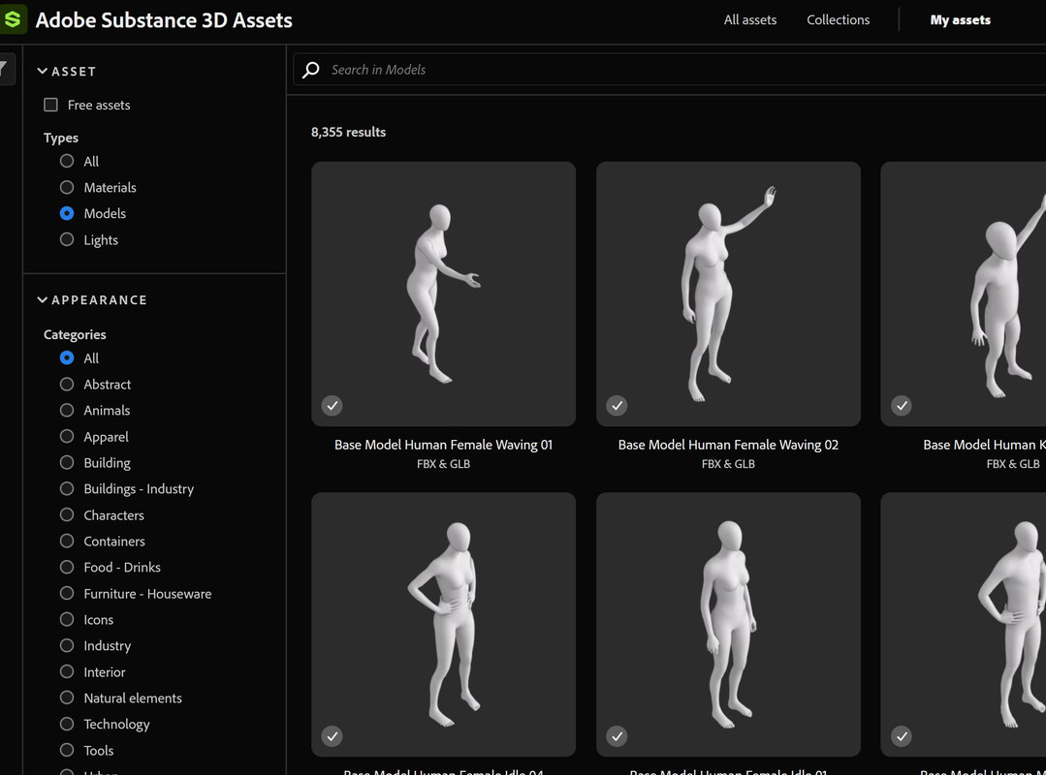Click FBX & GLB under Female Waving 02
1046x775 pixels.
[728, 464]
